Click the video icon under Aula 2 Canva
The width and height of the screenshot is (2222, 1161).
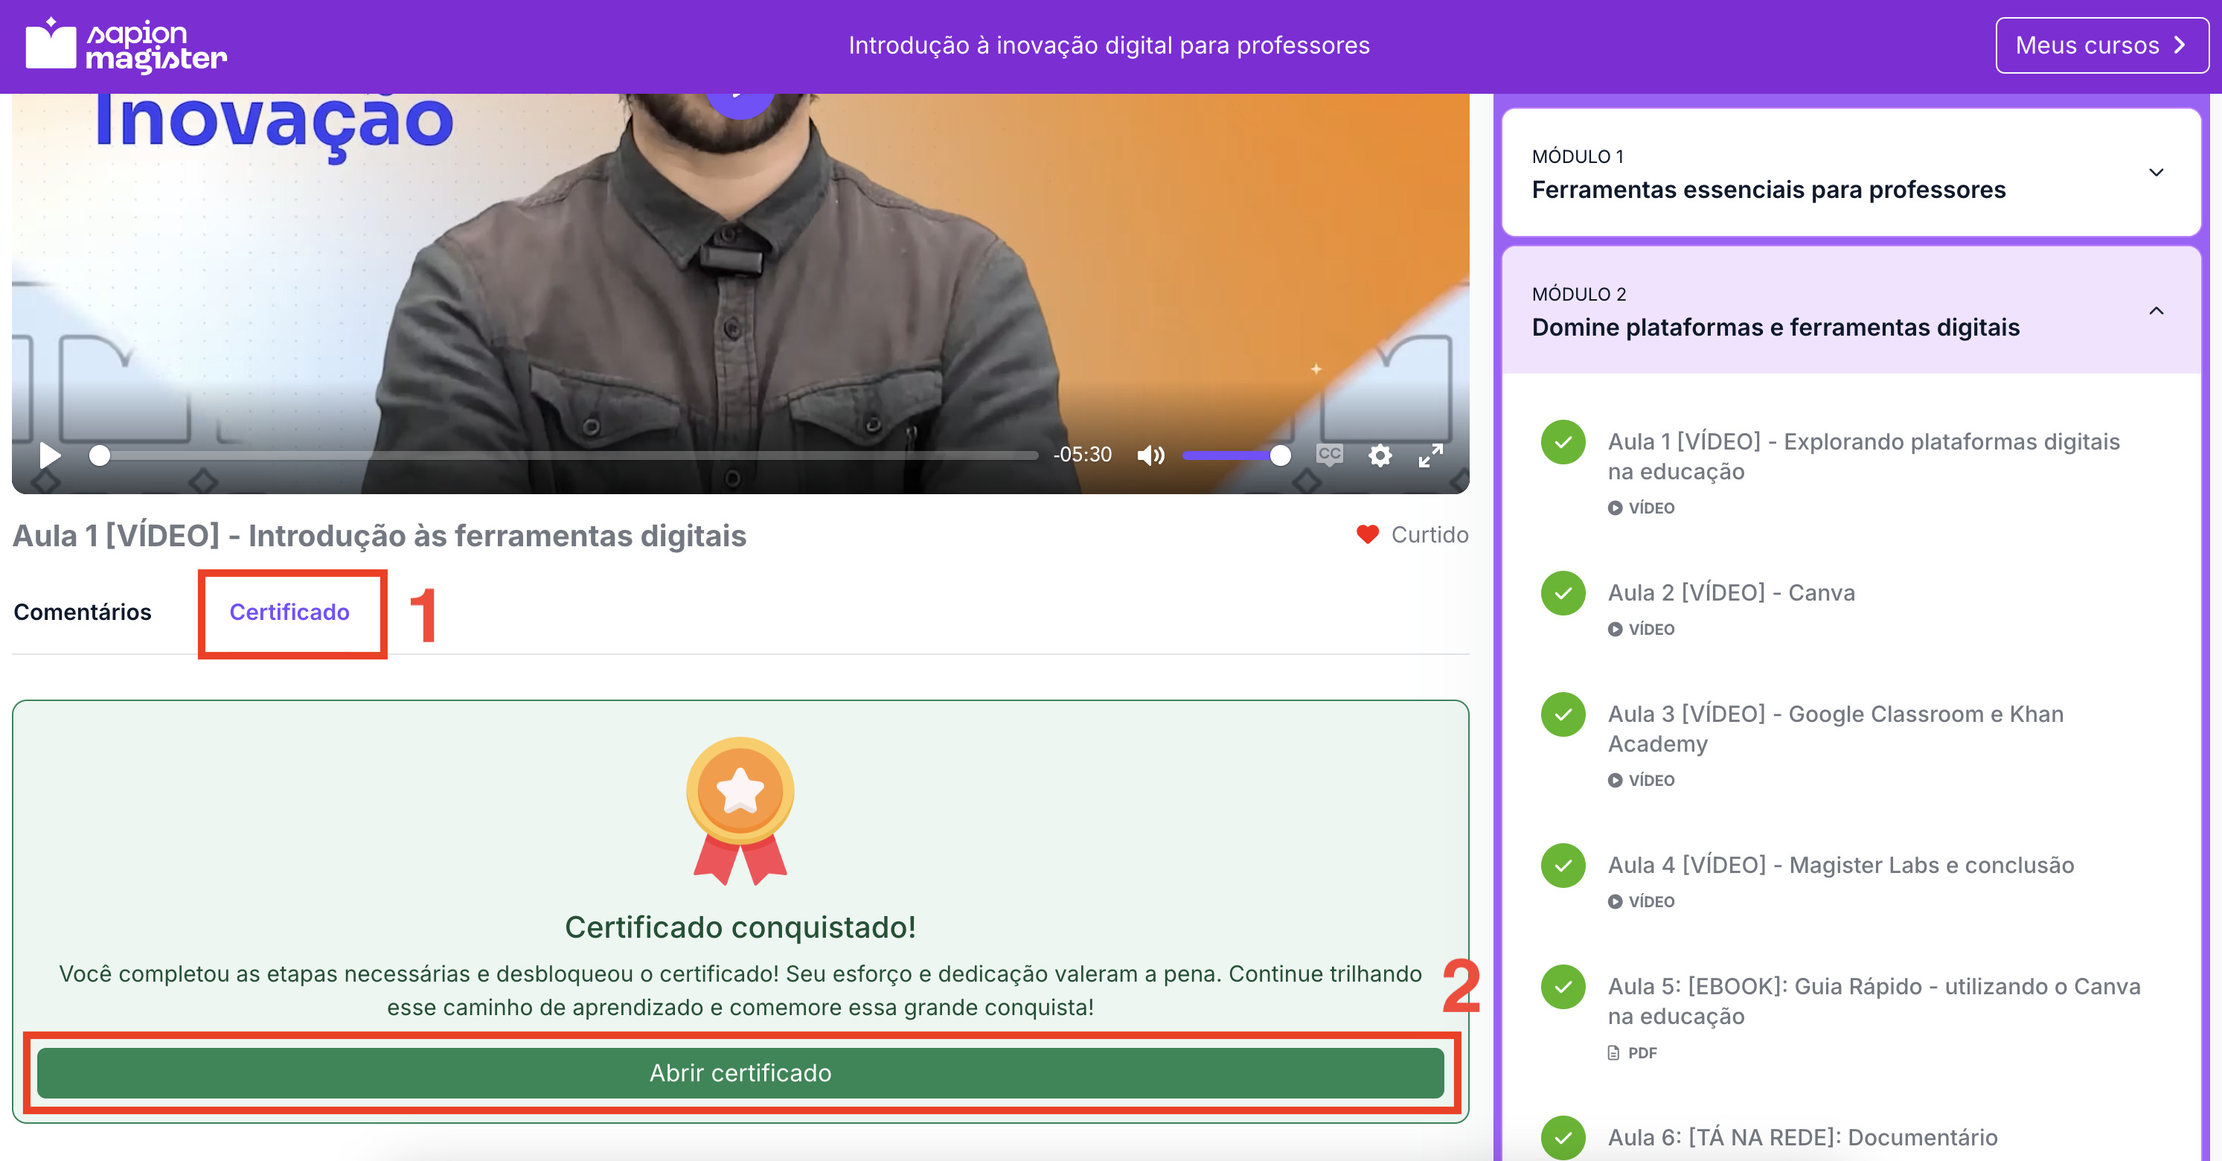[x=1615, y=629]
